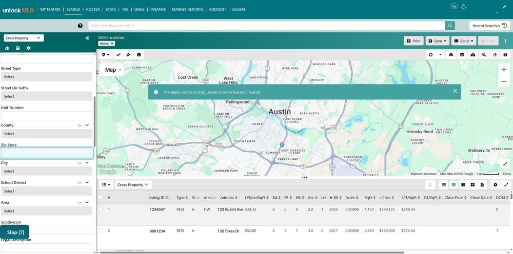The image size is (513, 254).
Task: Open the MARKET REPORTS menu
Action: click(187, 9)
